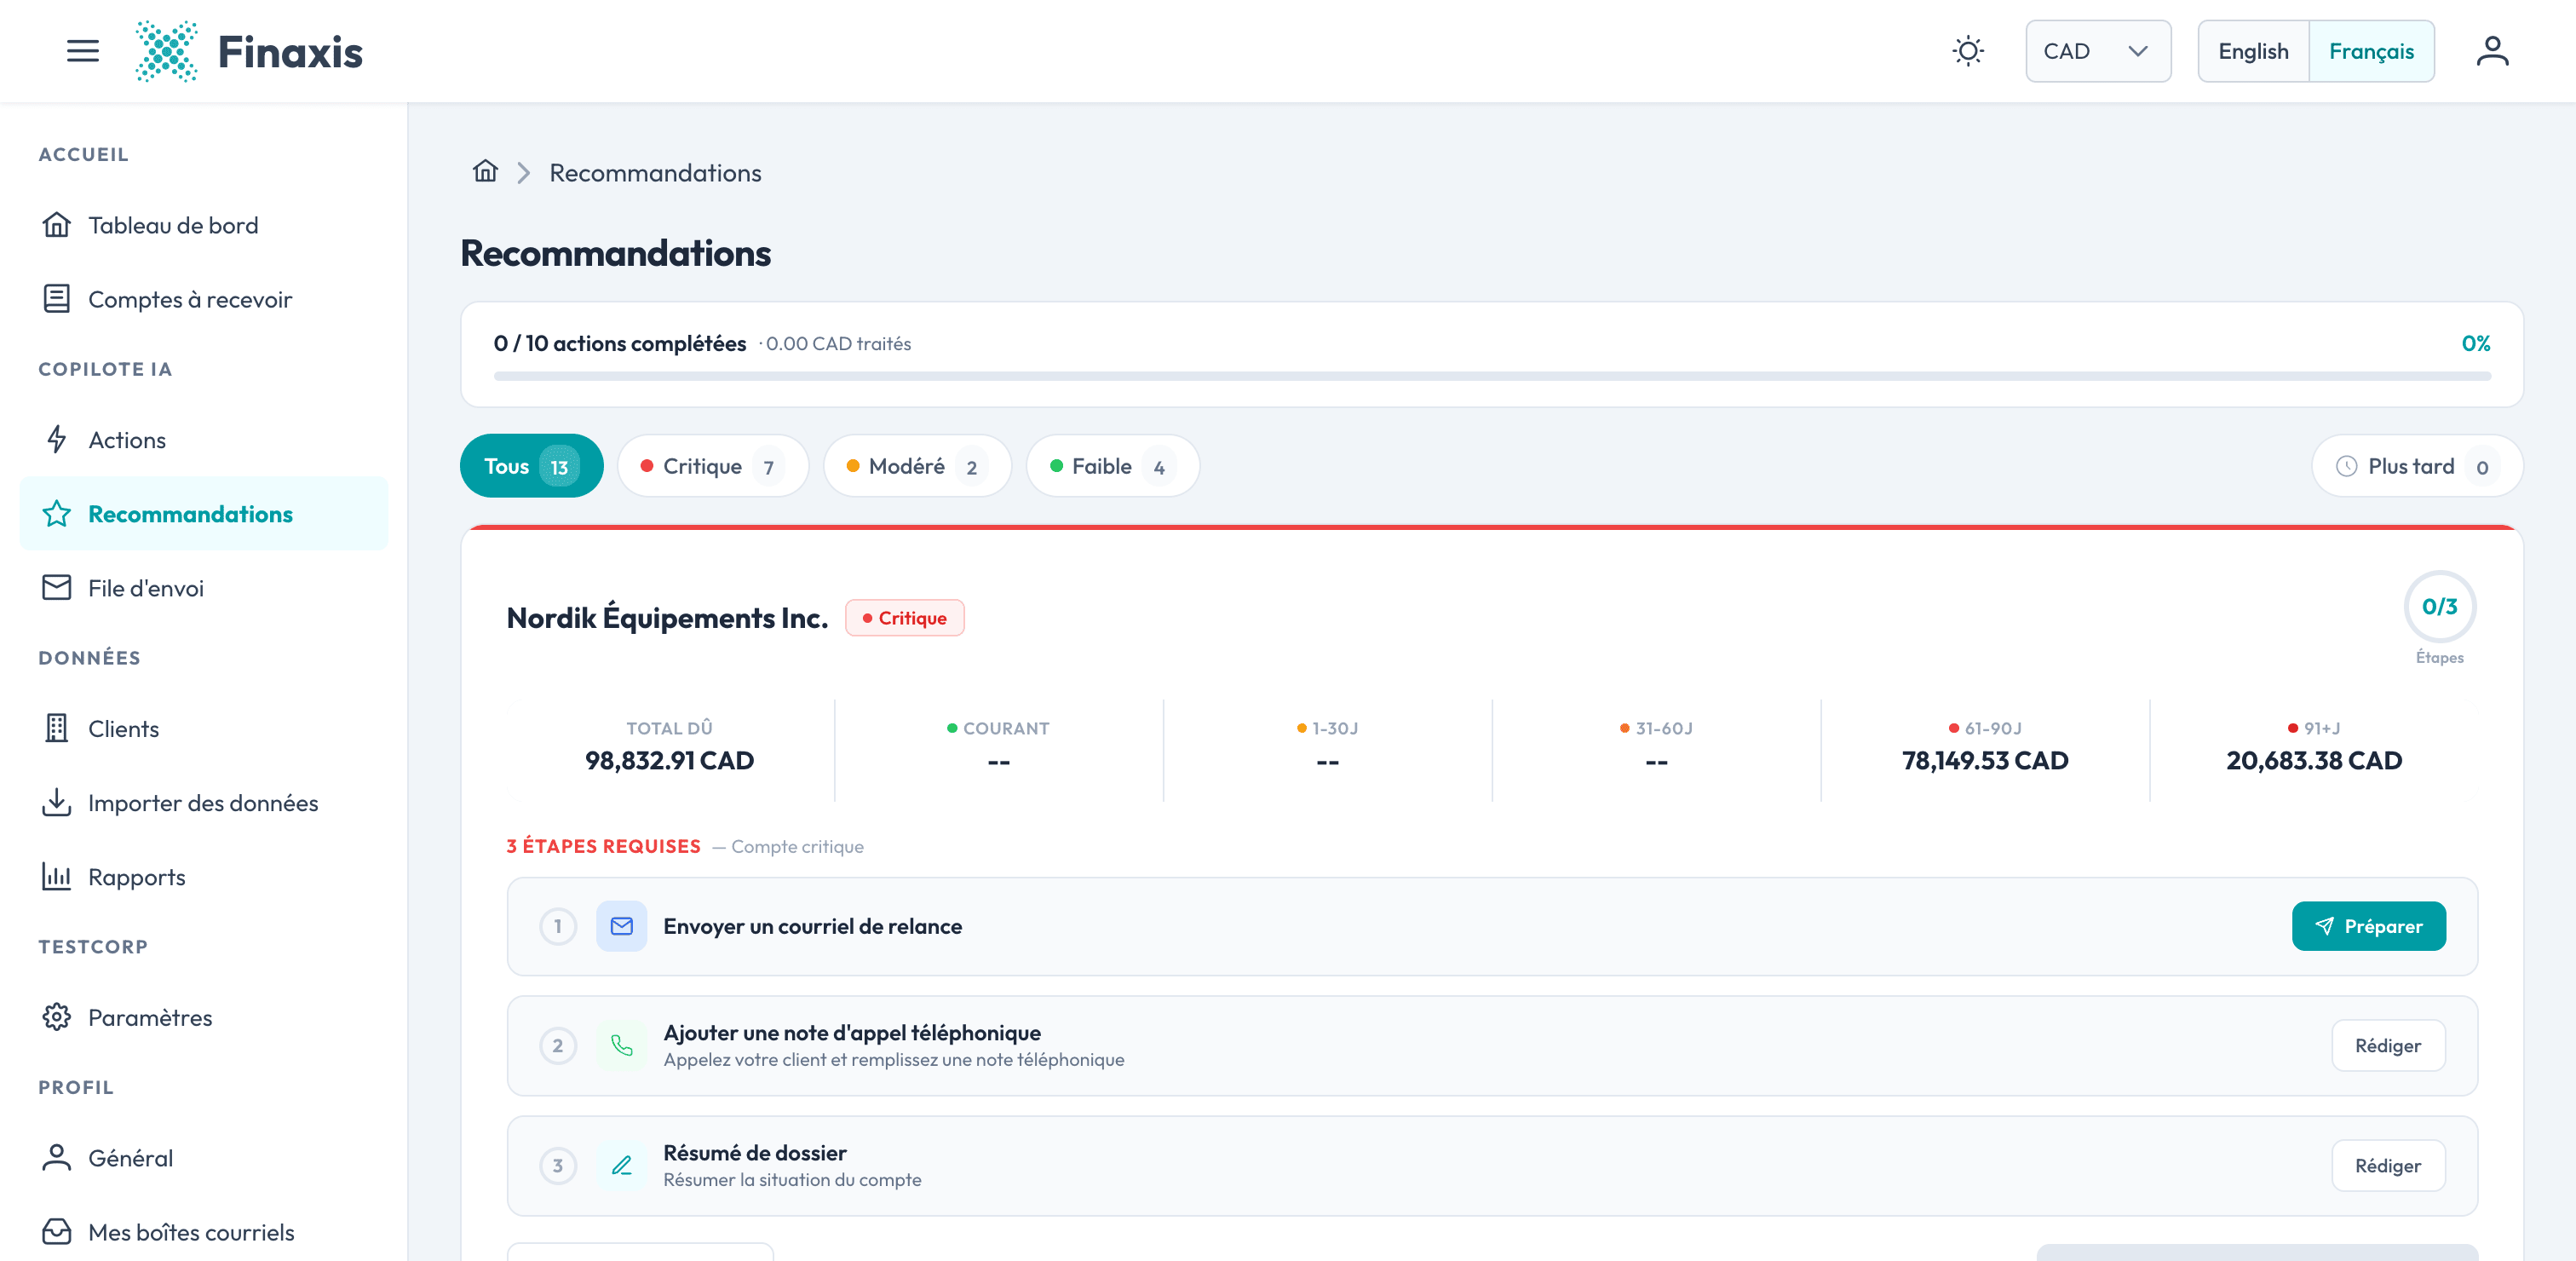
Task: Click the Critique badge next to Nordik
Action: pyautogui.click(x=904, y=618)
